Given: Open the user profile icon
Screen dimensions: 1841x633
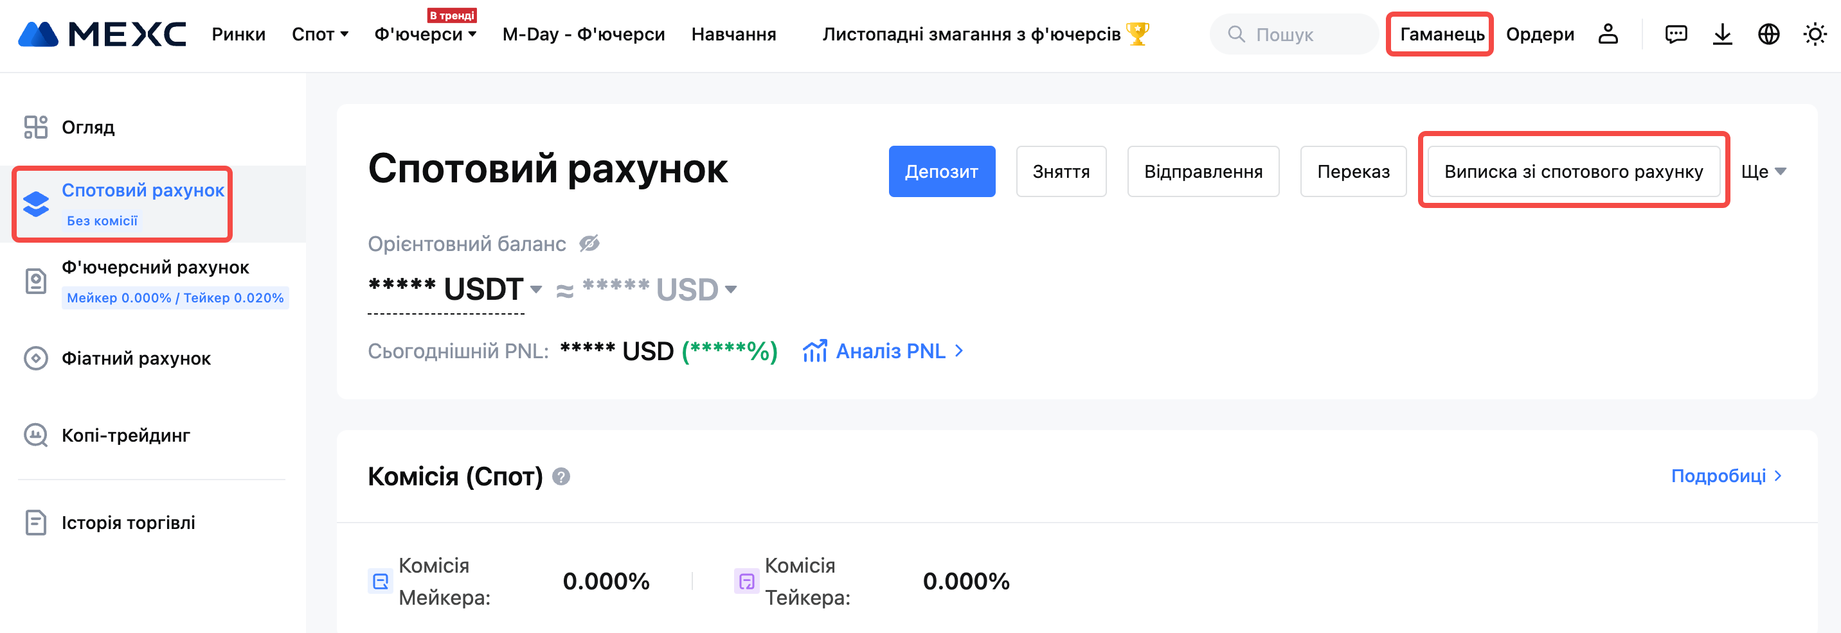Looking at the screenshot, I should click(1608, 34).
